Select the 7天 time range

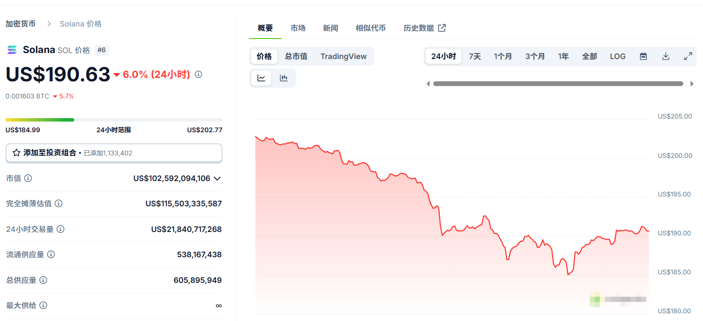475,56
